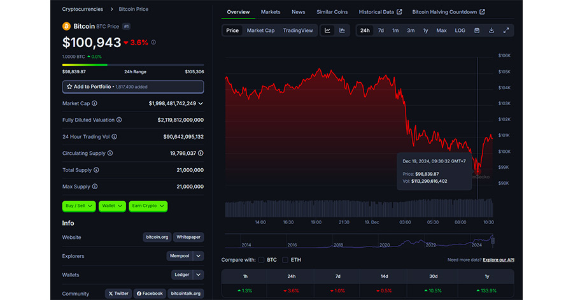Click the 1y 133.9% performance cell
Viewport: 573px width, 300px height.
(487, 291)
